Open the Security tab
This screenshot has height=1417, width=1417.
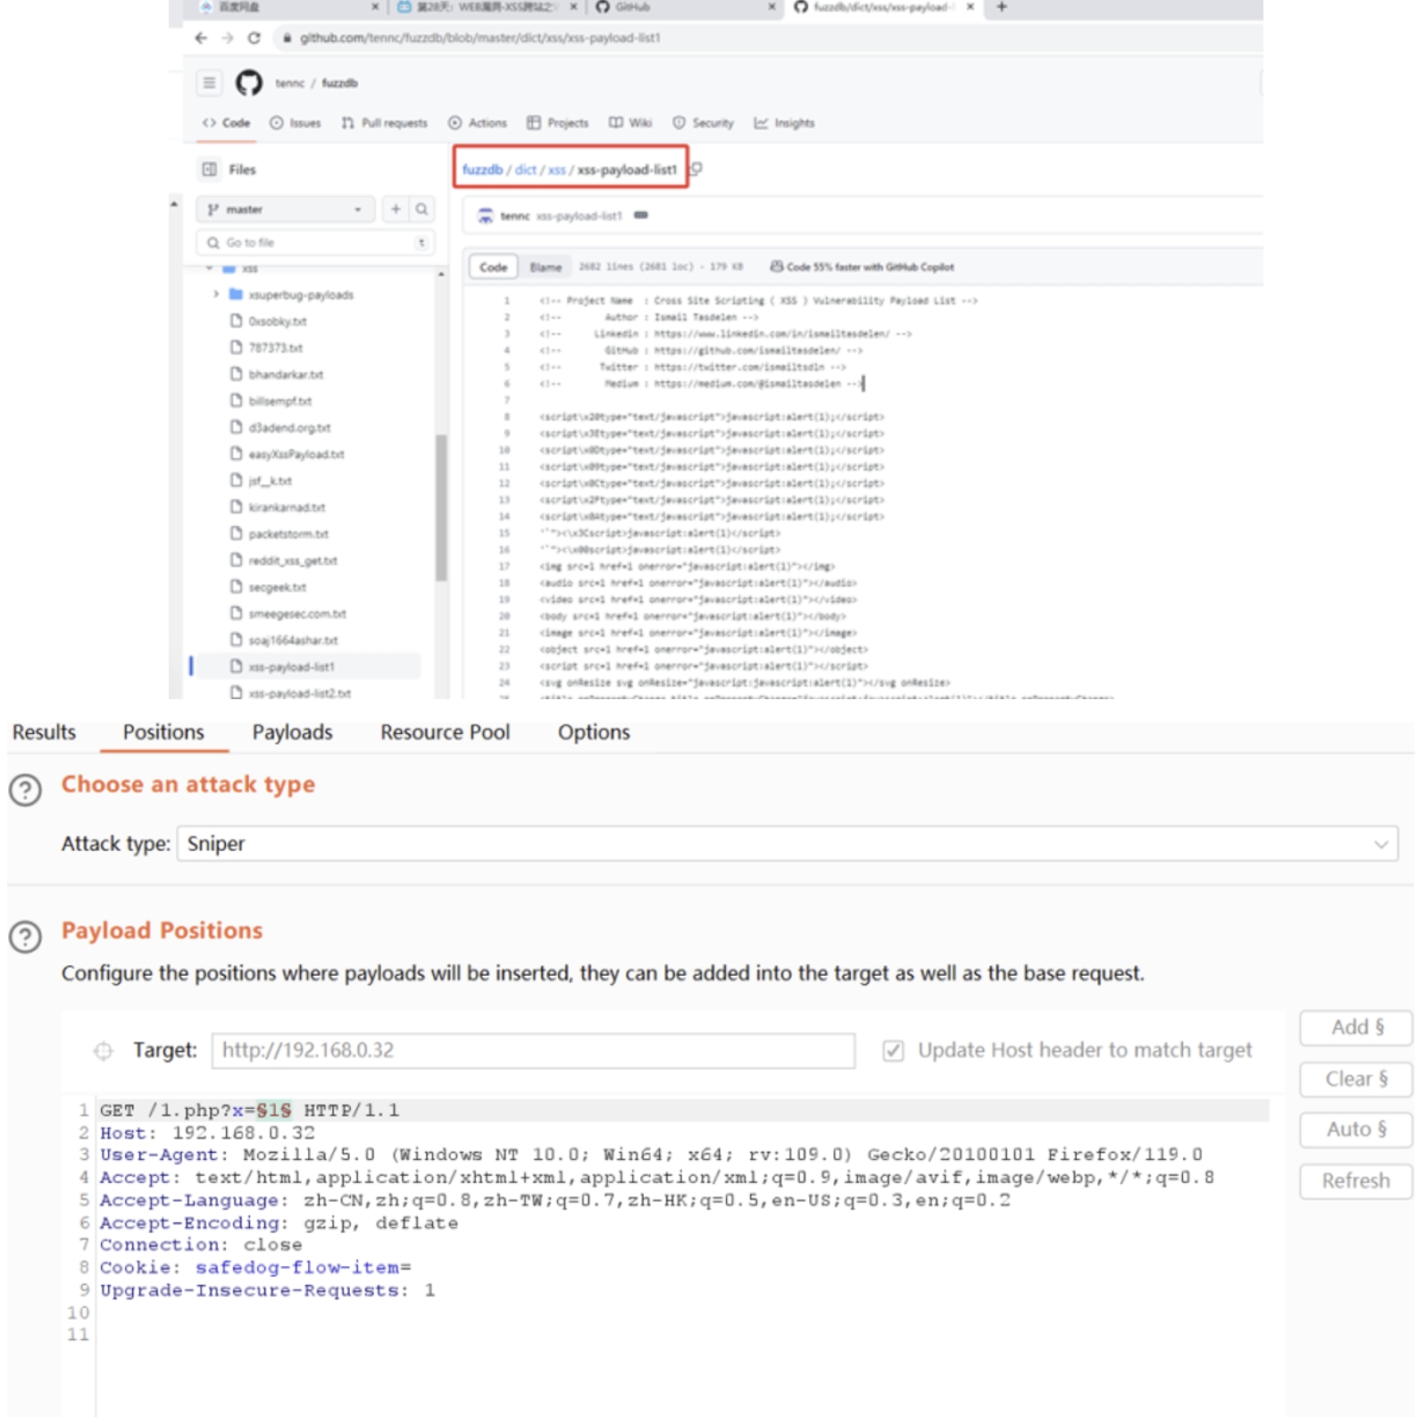click(x=704, y=123)
